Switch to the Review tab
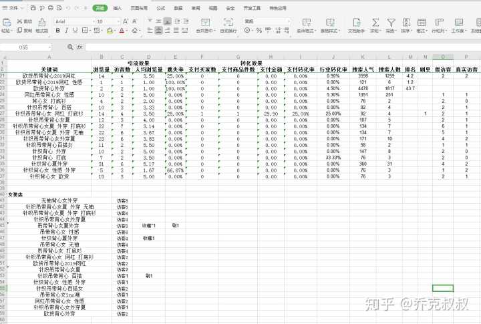 tap(195, 8)
